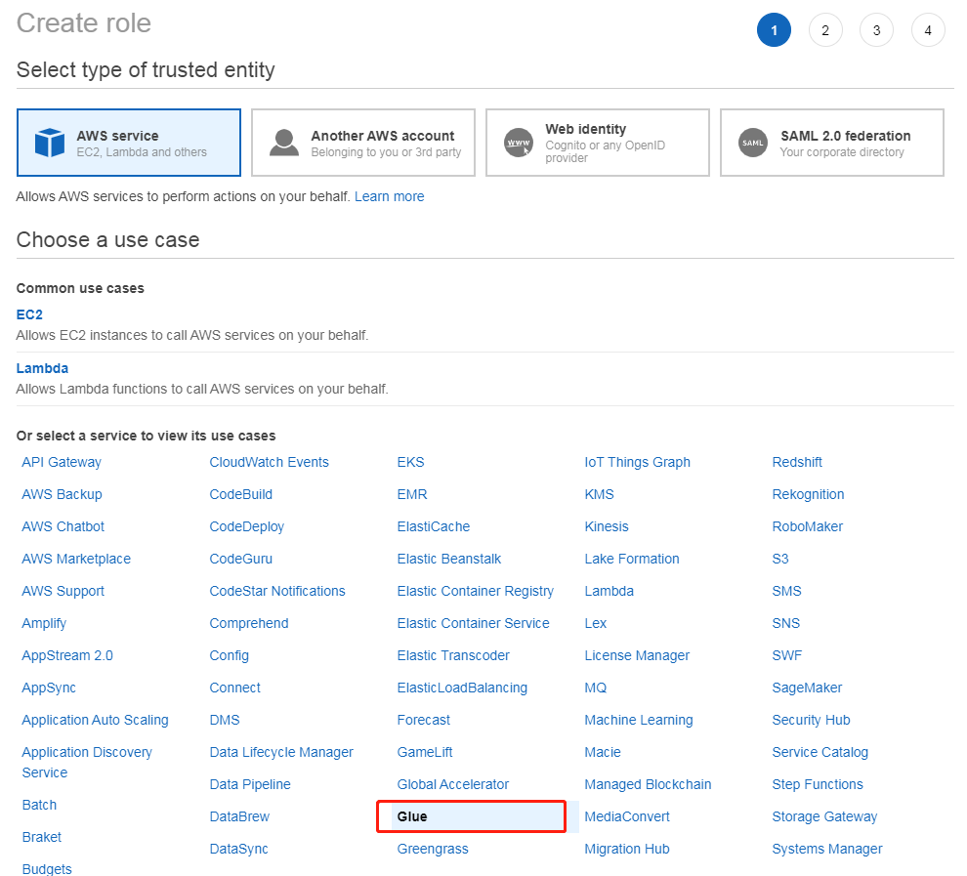Go to step 3 indicator
The height and width of the screenshot is (876, 967).
point(876,29)
